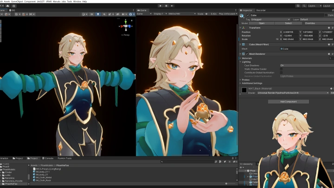The width and height of the screenshot is (334, 188).
Task: Click the Add Component button
Action: click(x=289, y=102)
